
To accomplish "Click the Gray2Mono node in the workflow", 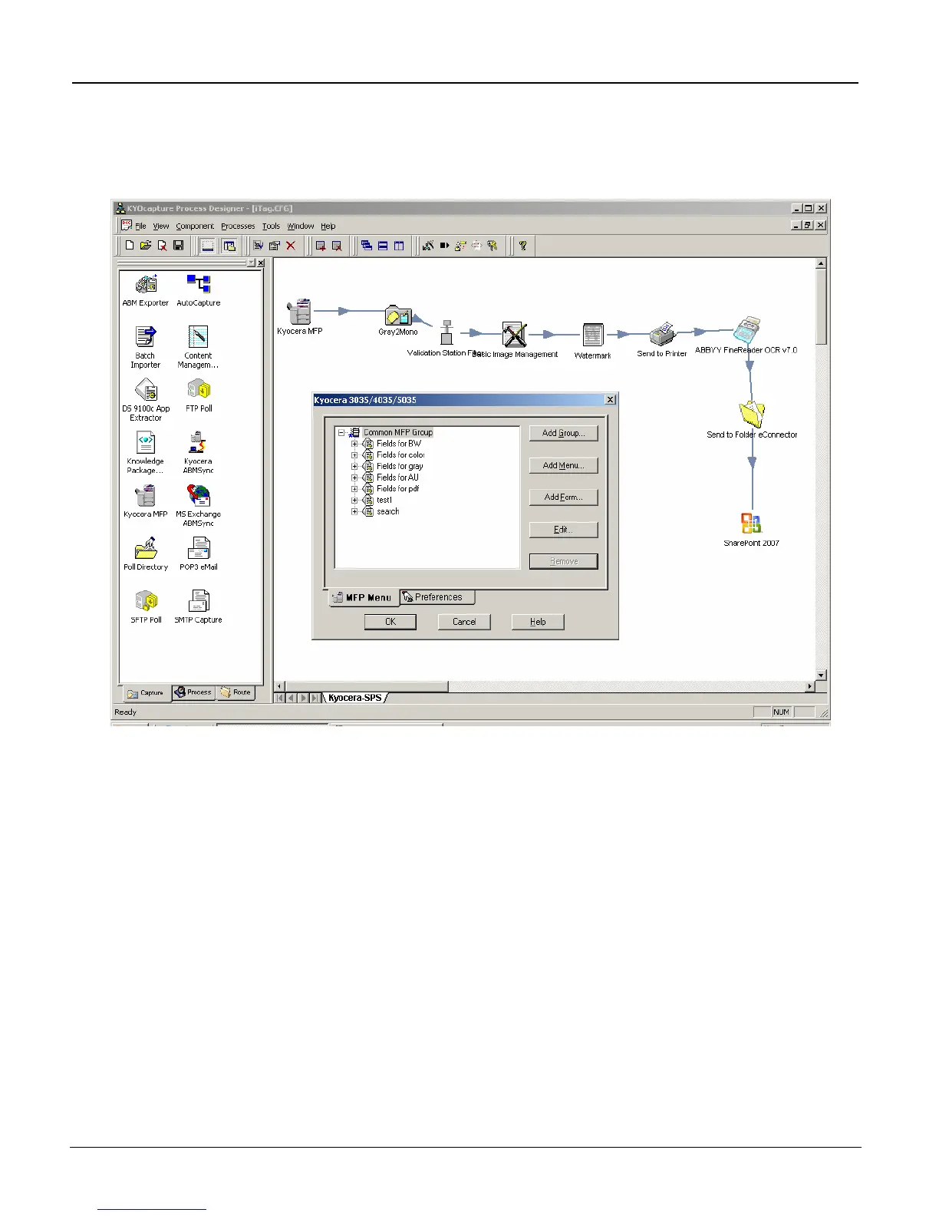I will point(398,320).
